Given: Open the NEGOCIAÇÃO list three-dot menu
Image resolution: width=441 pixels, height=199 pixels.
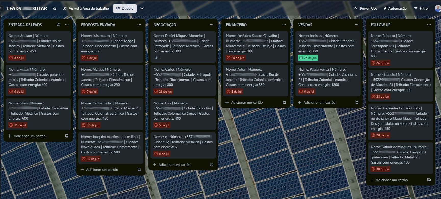Looking at the screenshot, I should tap(212, 25).
